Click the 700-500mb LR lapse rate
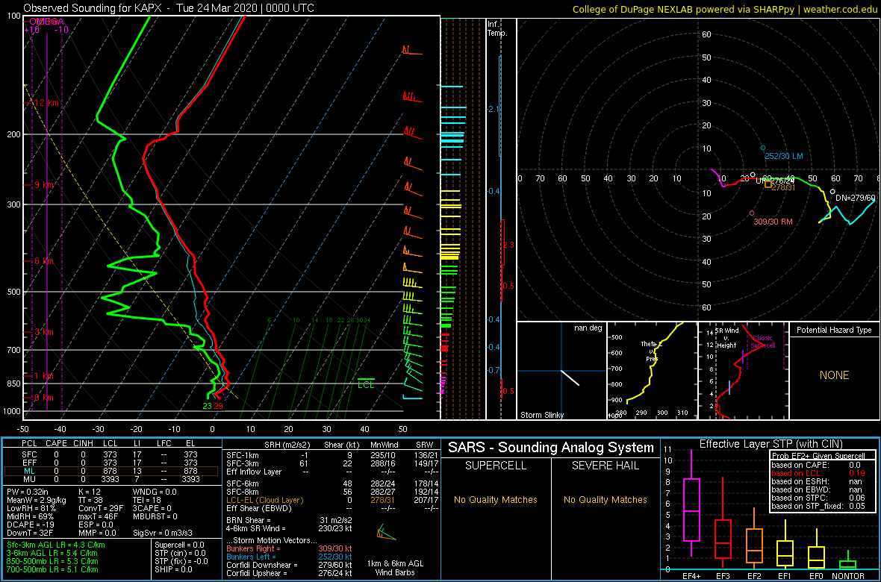The height and width of the screenshot is (582, 881). pyautogui.click(x=53, y=569)
